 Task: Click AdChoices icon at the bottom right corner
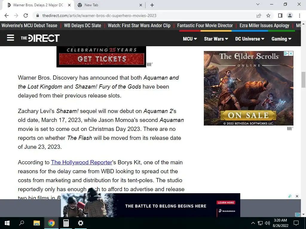(x=298, y=215)
